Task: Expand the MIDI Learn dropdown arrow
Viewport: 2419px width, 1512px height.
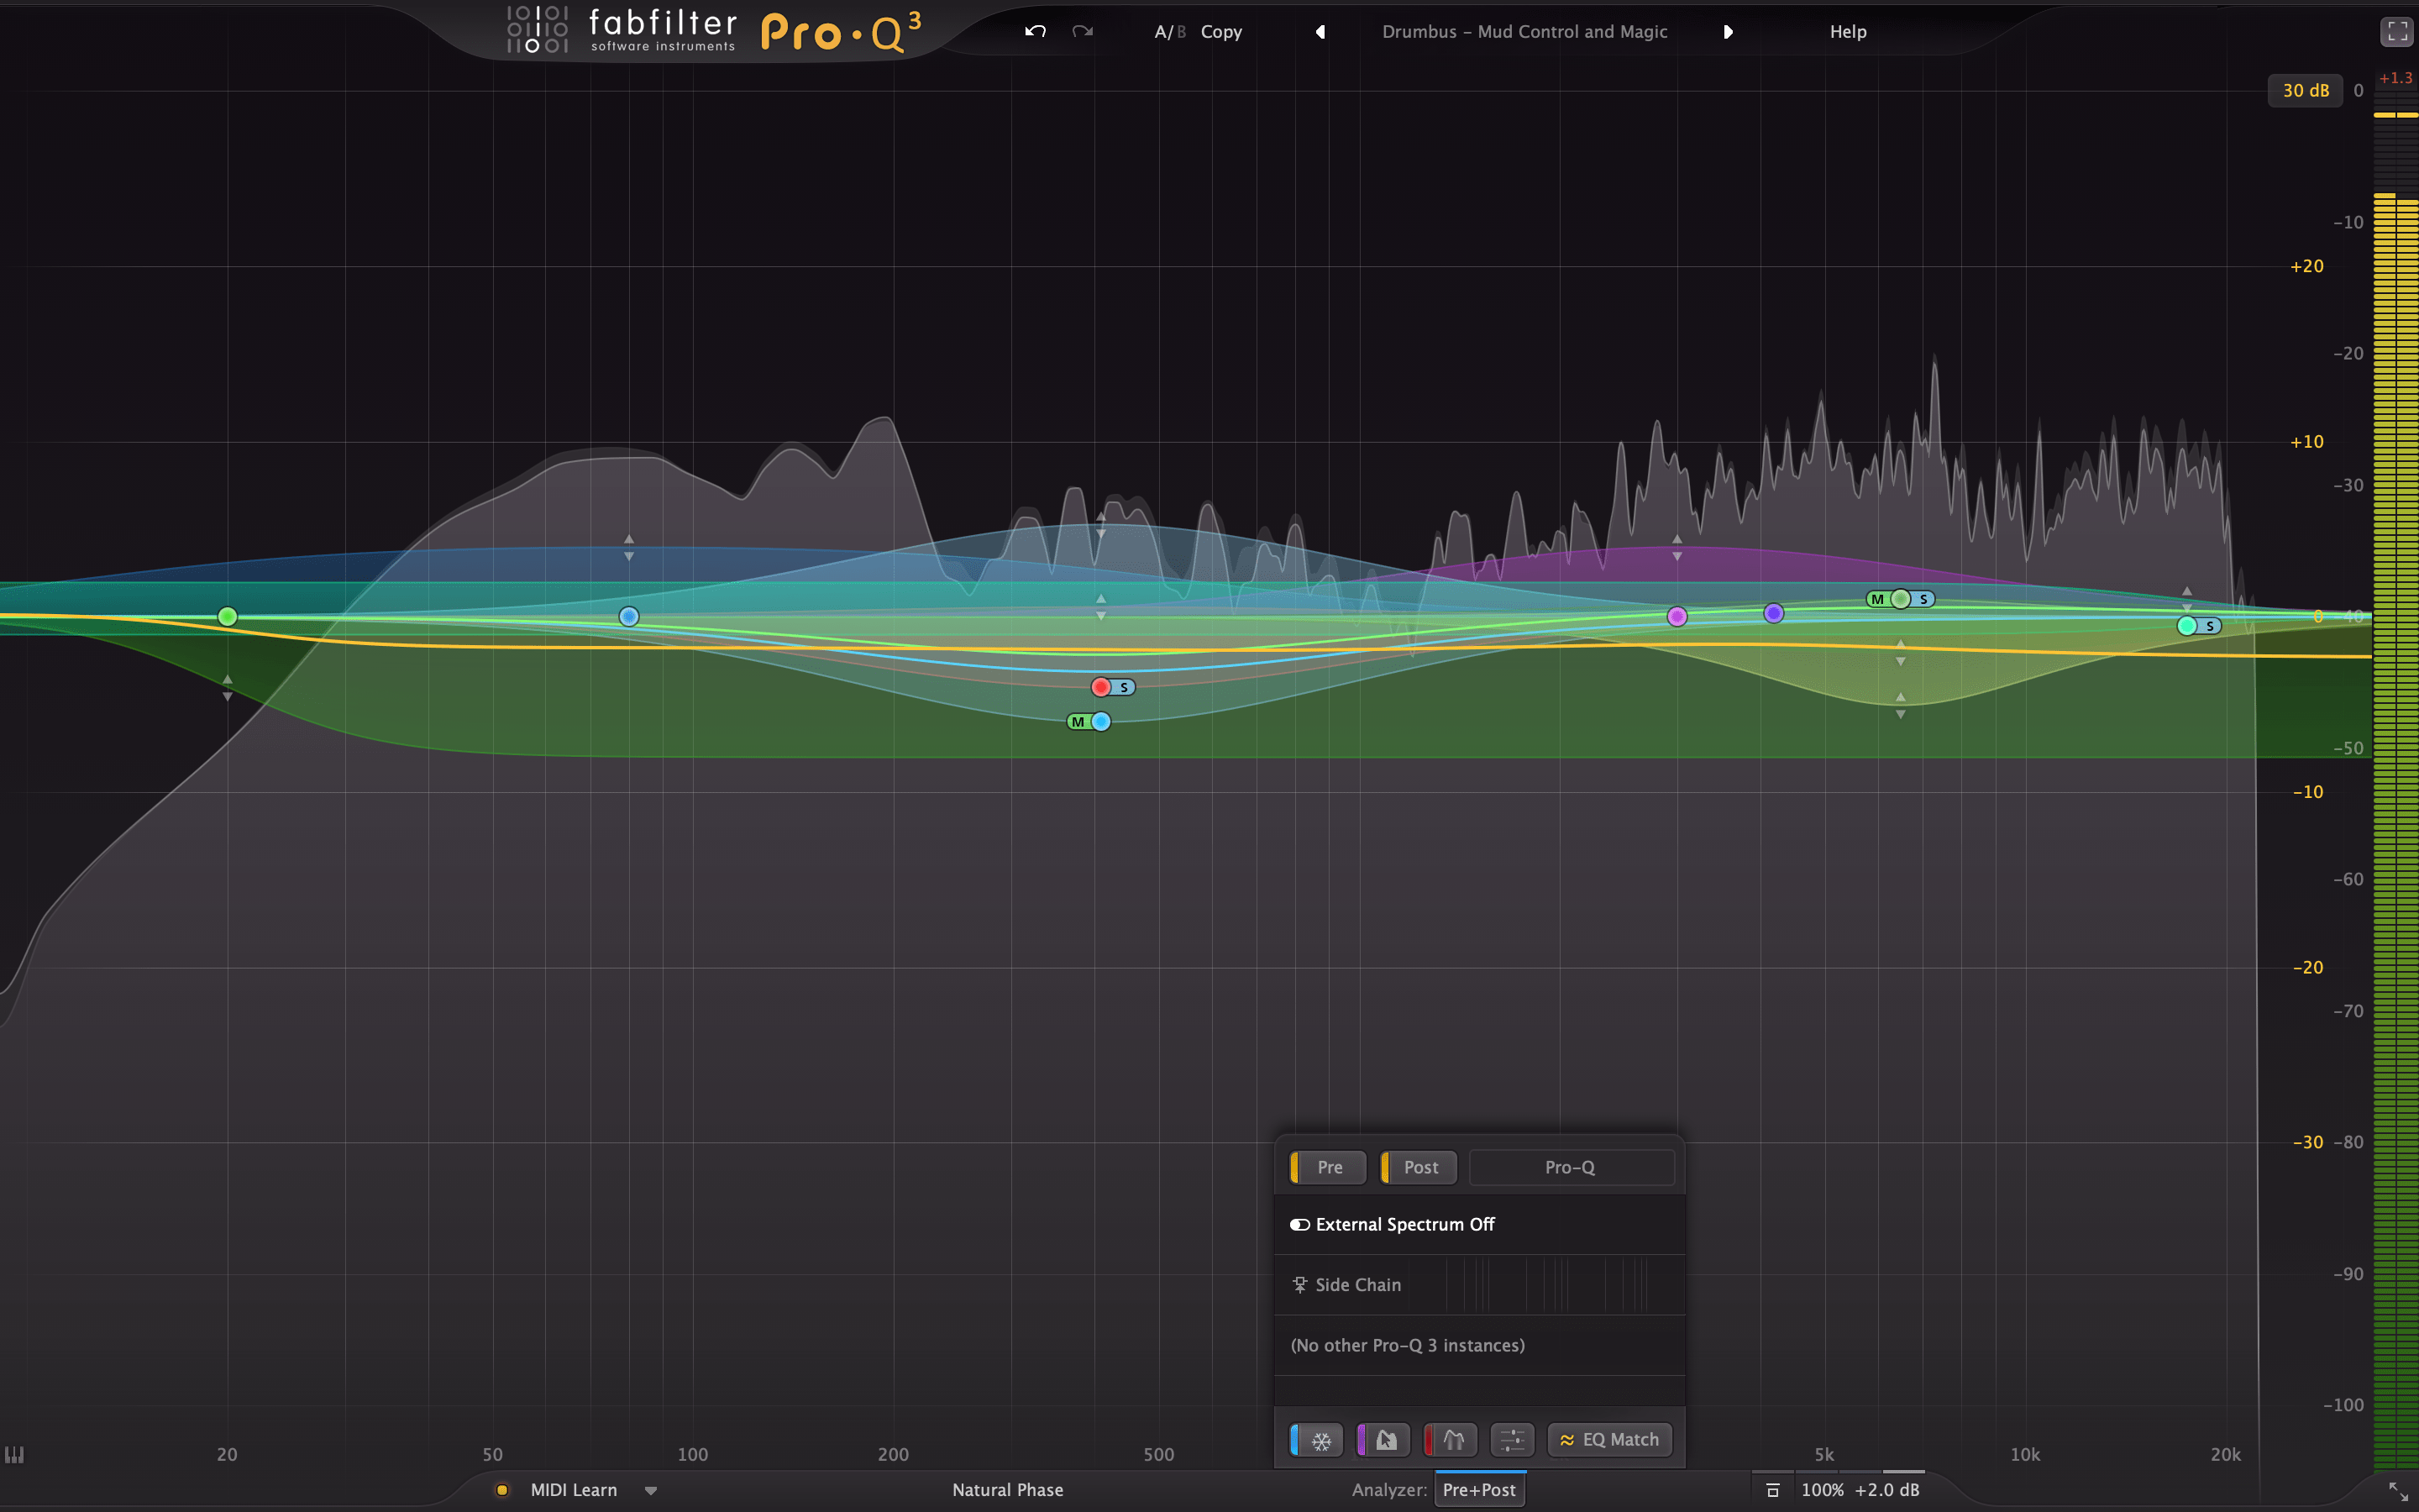Action: (x=651, y=1491)
